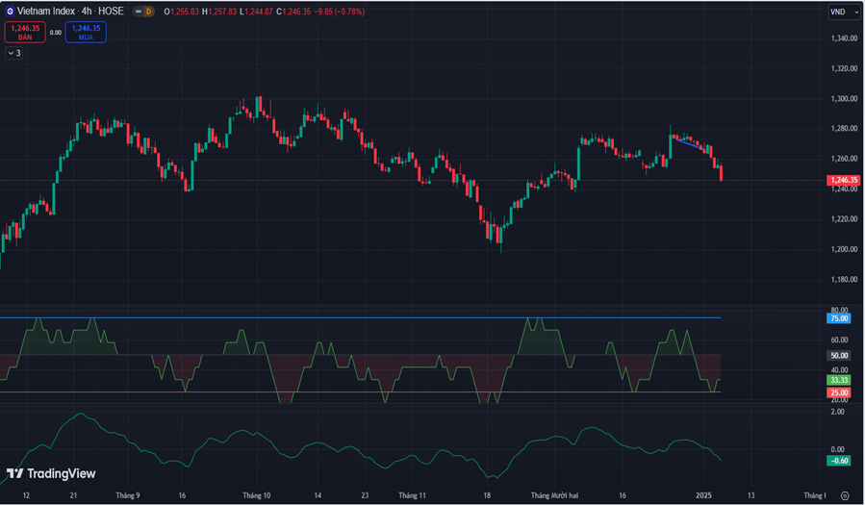Viewport: 865px width, 505px height.
Task: Click the blue MUA buy button
Action: click(x=87, y=32)
